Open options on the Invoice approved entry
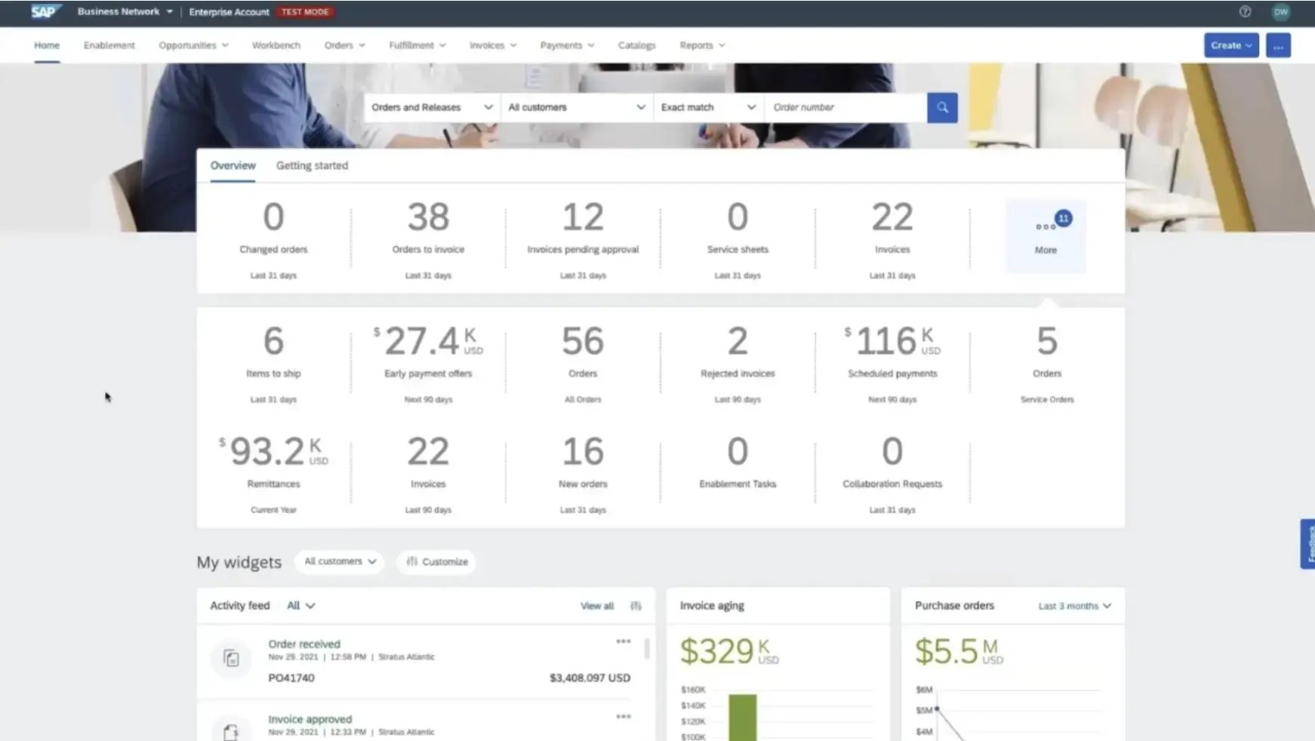The height and width of the screenshot is (741, 1315). [624, 715]
